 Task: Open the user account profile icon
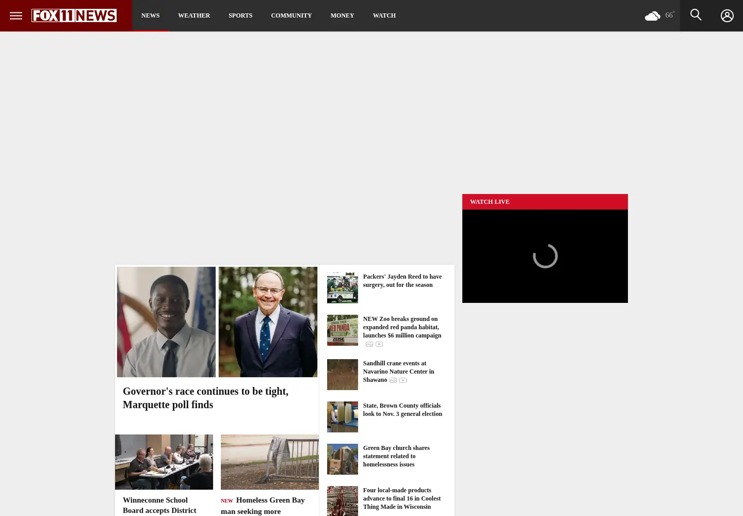pos(727,15)
